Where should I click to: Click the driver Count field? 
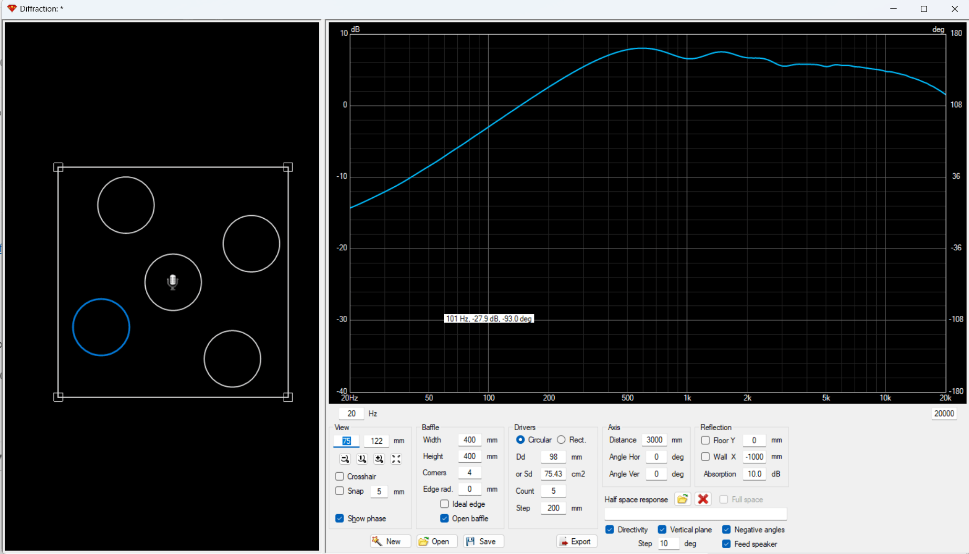tap(554, 491)
